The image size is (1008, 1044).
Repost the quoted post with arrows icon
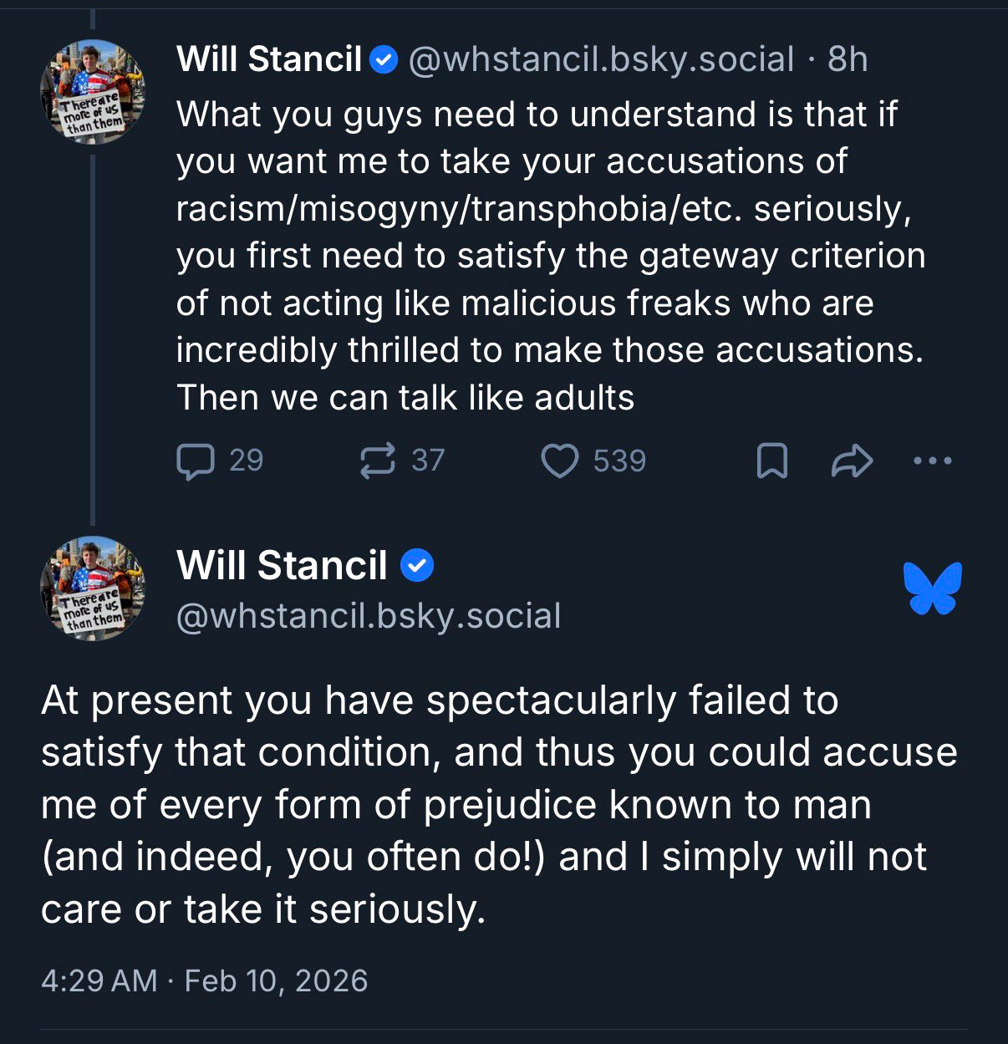coord(377,461)
